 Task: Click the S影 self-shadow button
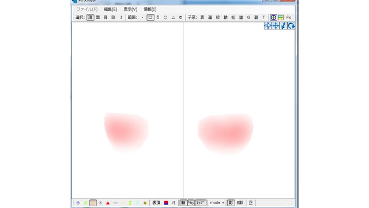[240, 203]
